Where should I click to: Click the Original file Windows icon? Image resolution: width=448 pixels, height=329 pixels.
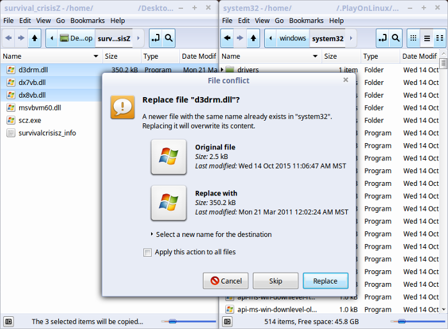(x=168, y=157)
